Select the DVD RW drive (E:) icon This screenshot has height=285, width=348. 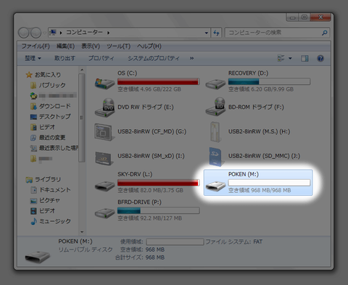tap(104, 108)
